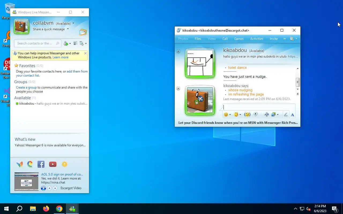Collapse the Available group header
The width and height of the screenshot is (343, 214).
coord(25,98)
